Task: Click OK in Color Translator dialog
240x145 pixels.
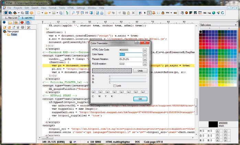Action: 140,99
